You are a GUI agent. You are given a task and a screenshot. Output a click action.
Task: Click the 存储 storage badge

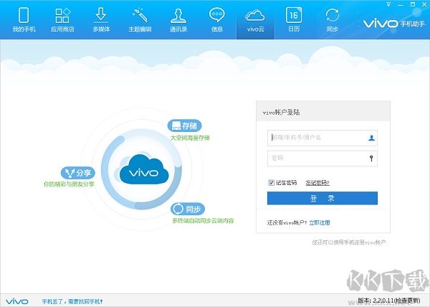(185, 126)
